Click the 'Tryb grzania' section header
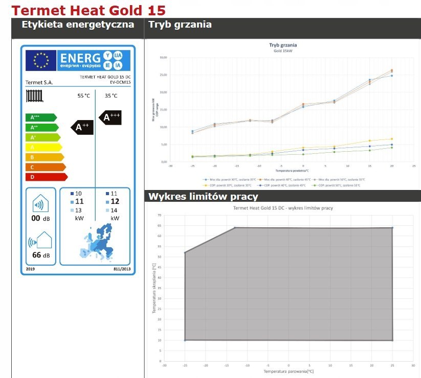 point(180,25)
